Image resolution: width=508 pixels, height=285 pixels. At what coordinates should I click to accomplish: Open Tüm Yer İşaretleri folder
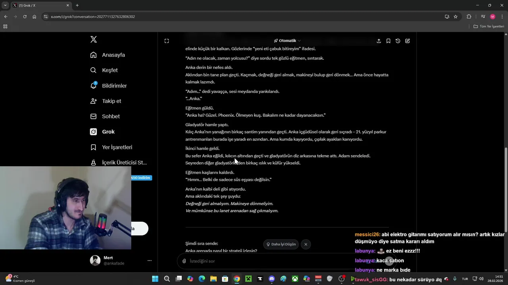(489, 27)
